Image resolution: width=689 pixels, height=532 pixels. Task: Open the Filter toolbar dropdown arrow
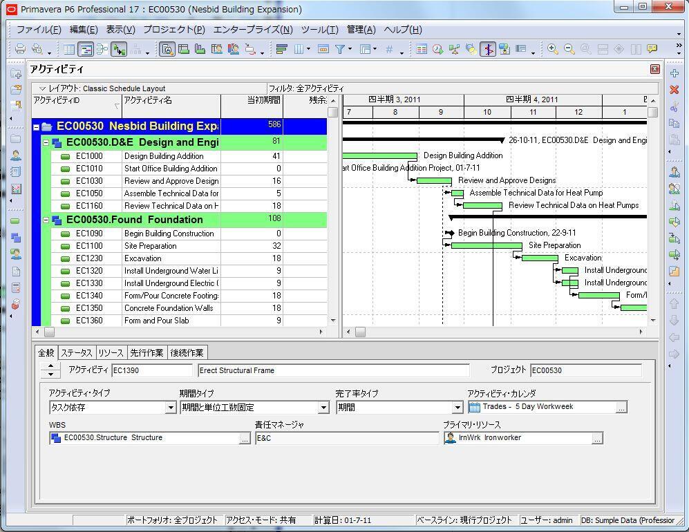[350, 49]
